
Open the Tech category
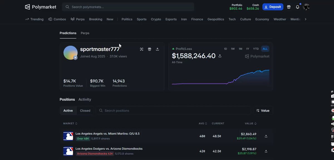pyautogui.click(x=232, y=19)
